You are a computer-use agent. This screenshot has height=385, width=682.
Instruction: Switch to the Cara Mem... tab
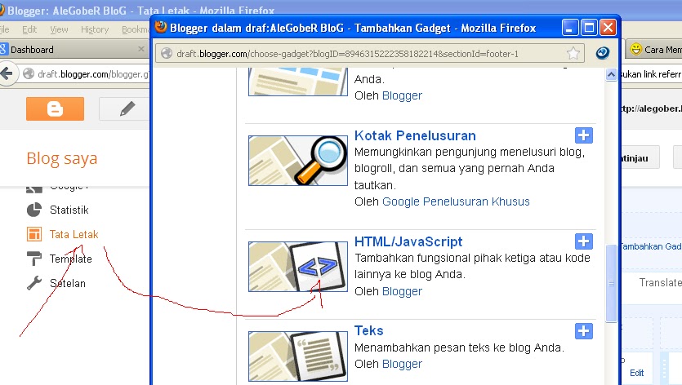pyautogui.click(x=654, y=50)
